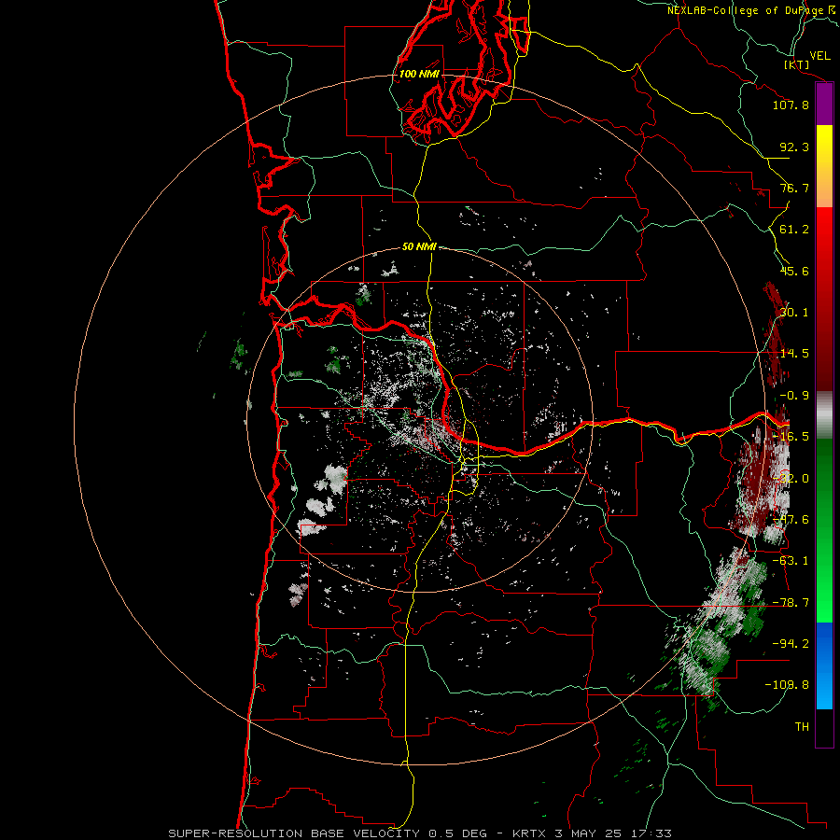
Task: Pick the light blue band near -109.8
Action: [x=824, y=688]
